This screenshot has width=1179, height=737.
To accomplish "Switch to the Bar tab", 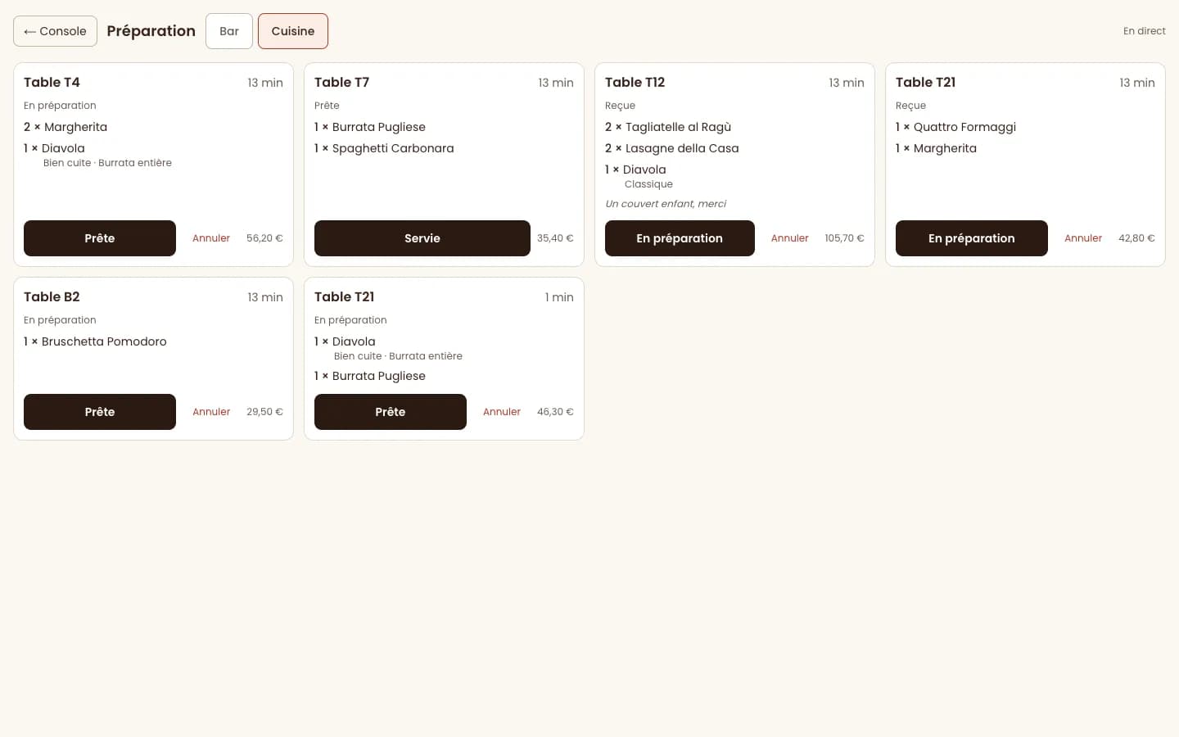I will point(229,31).
